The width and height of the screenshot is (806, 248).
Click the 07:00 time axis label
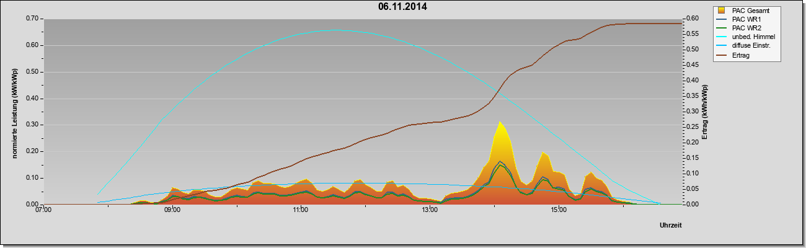43,210
